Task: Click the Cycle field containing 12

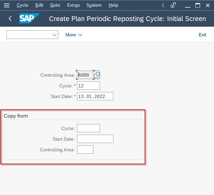Action: click(x=88, y=86)
